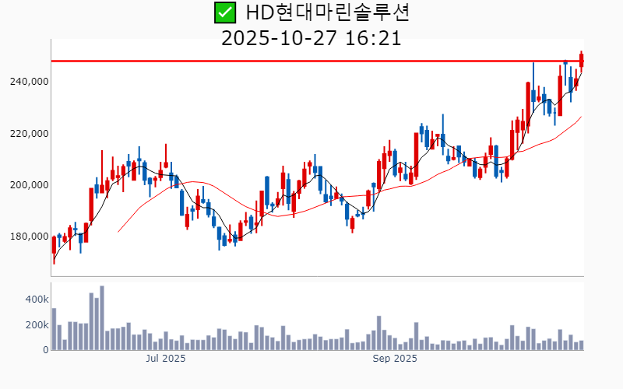The width and height of the screenshot is (623, 389).
Task: Click the 200k volume axis label
Action: pos(37,325)
